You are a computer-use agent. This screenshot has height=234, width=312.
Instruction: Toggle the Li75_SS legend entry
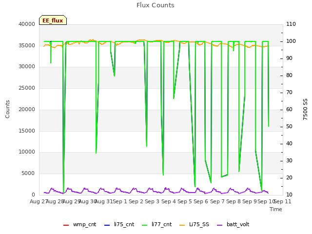tap(194, 224)
